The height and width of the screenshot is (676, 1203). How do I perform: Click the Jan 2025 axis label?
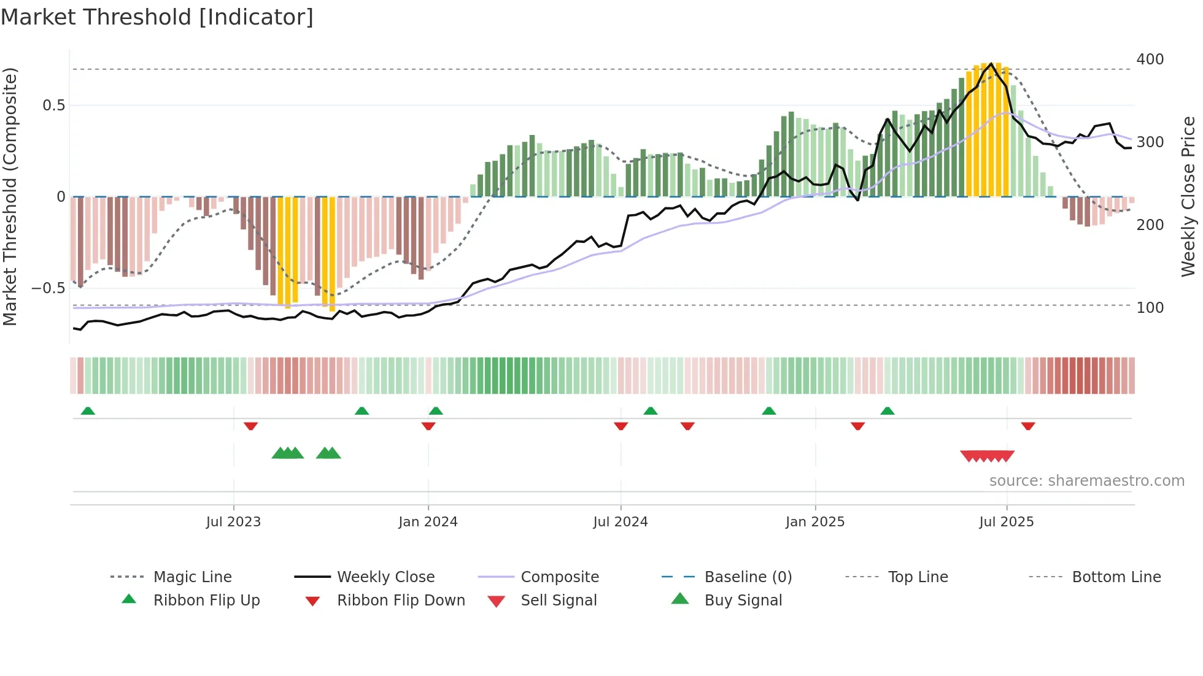pyautogui.click(x=815, y=521)
